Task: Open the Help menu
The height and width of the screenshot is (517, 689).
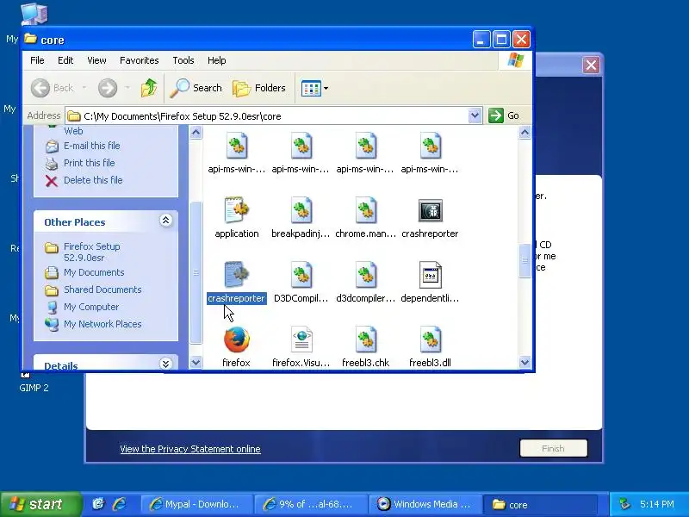Action: (x=217, y=60)
